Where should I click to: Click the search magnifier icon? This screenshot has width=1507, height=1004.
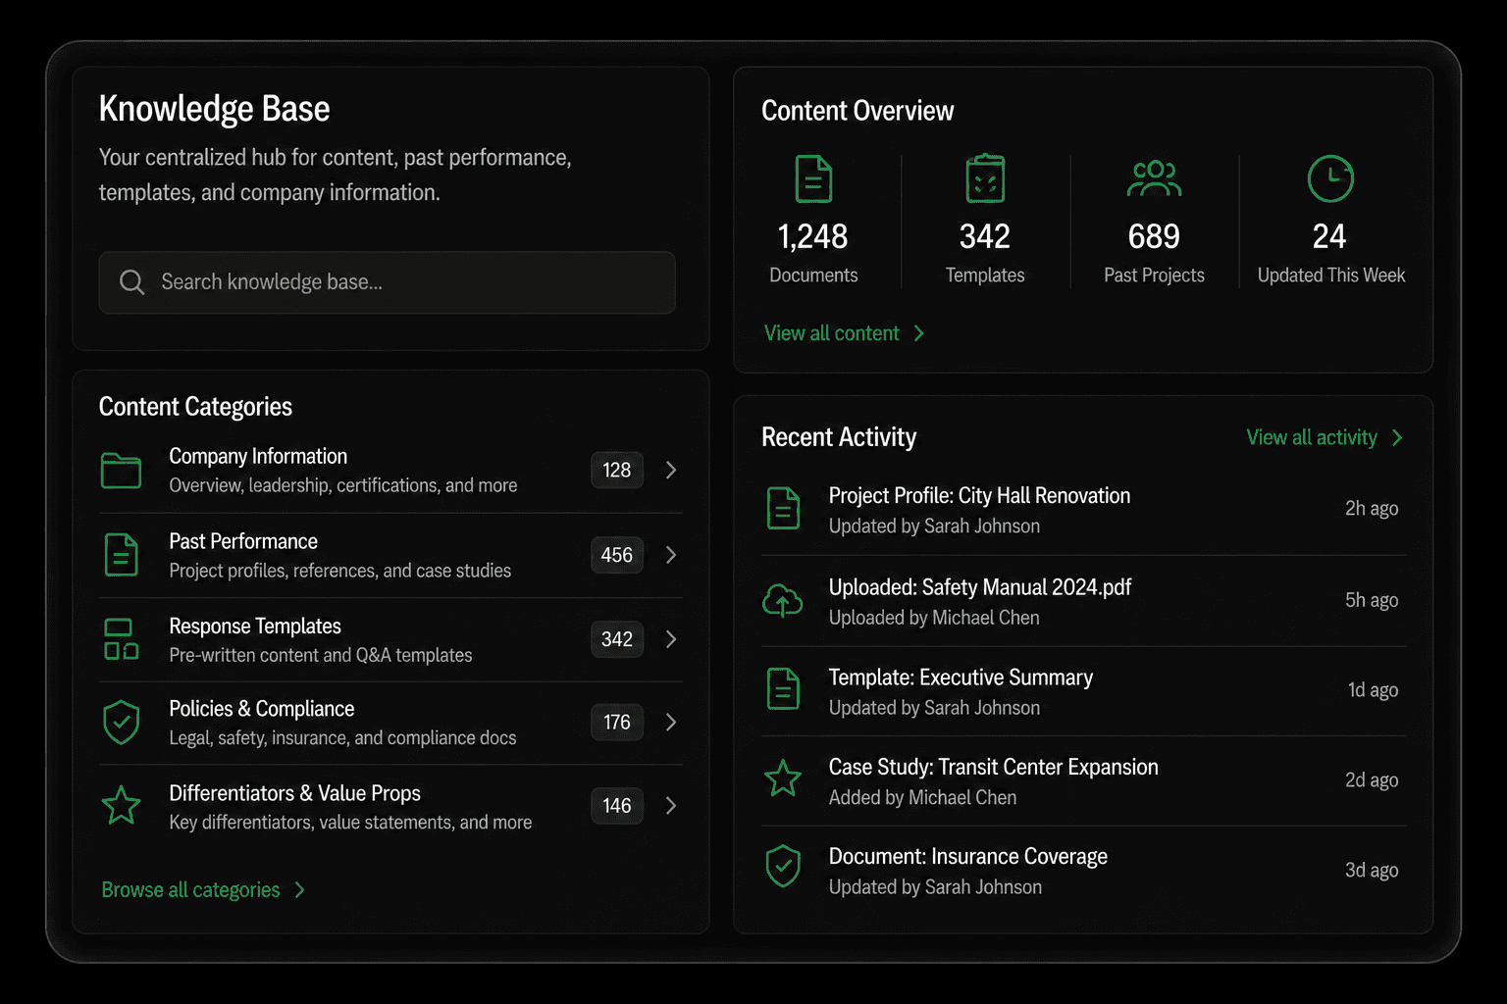tap(132, 282)
